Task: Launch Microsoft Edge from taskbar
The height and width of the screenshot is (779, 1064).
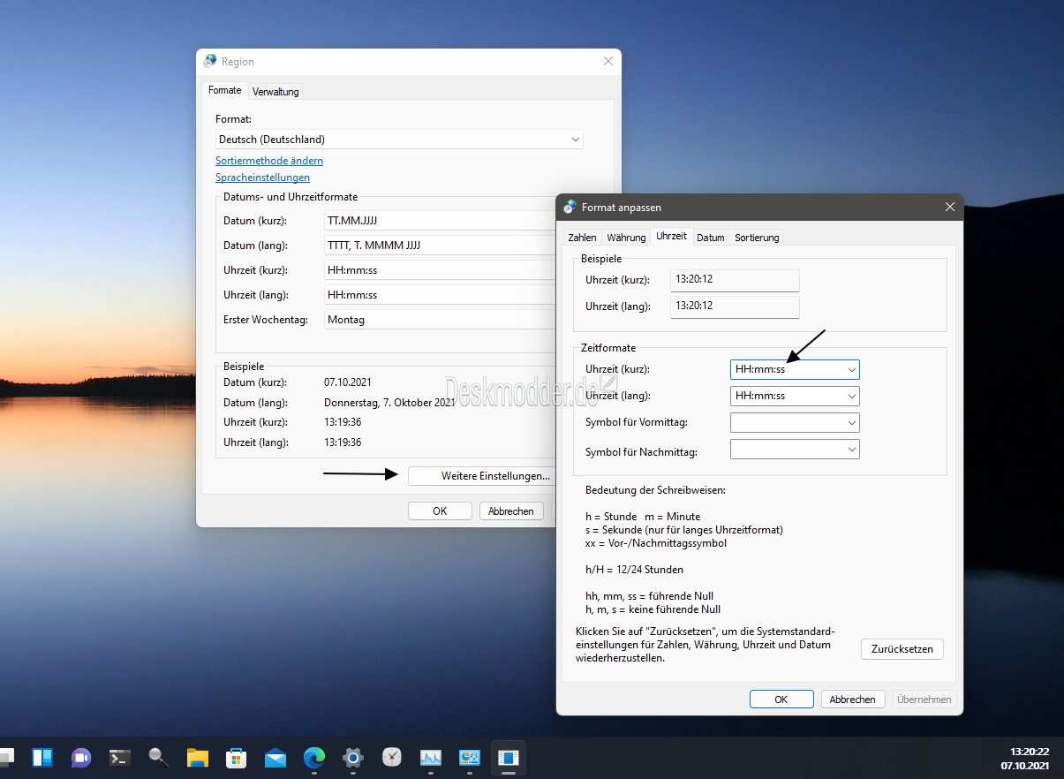Action: pyautogui.click(x=314, y=757)
